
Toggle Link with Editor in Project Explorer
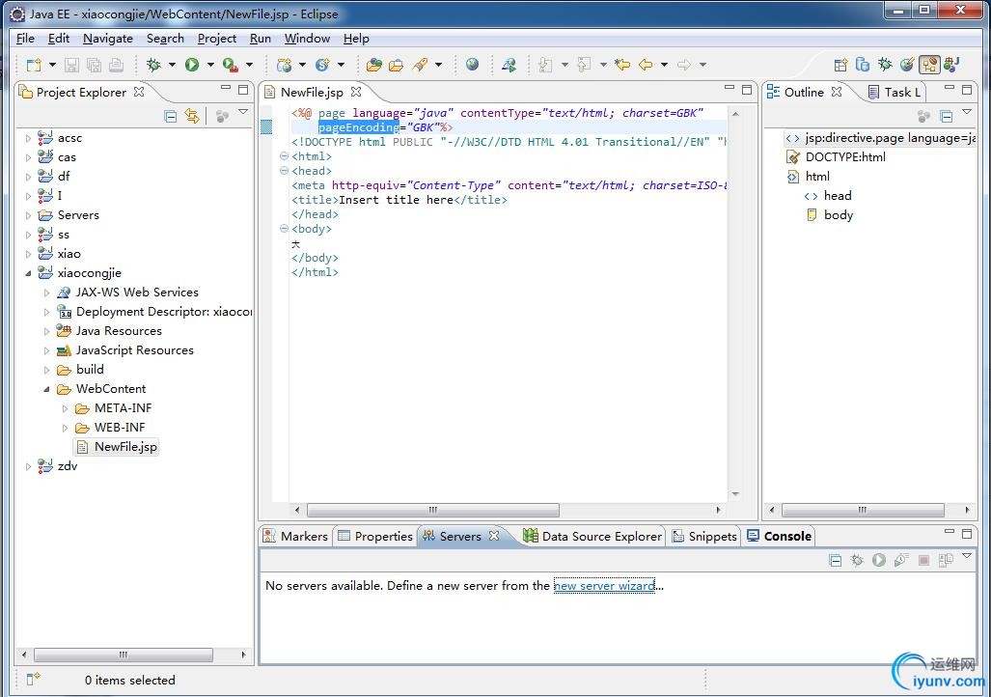[192, 117]
